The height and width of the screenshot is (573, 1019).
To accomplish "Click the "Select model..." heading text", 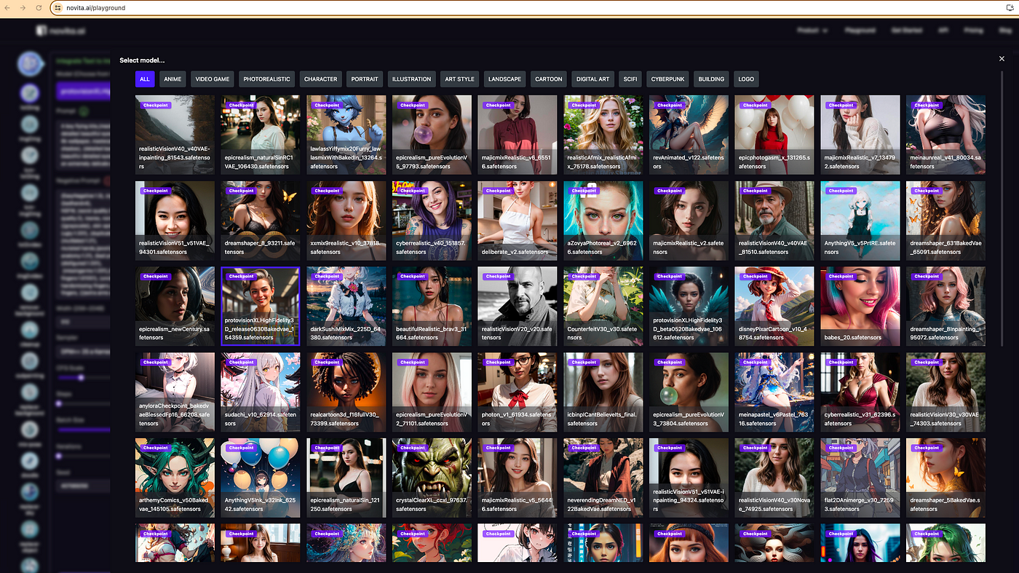I will 142,60.
